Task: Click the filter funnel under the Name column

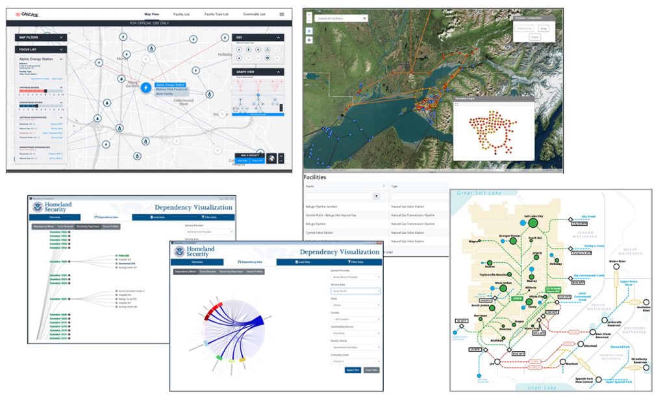Action: coord(376,196)
